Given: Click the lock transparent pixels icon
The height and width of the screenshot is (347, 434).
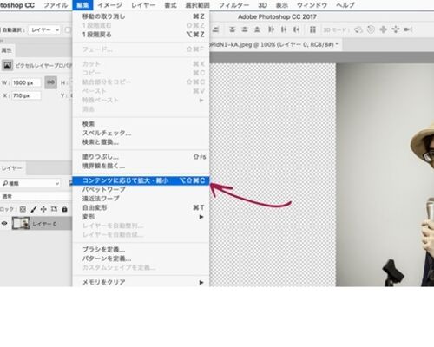Looking at the screenshot, I should [x=23, y=209].
